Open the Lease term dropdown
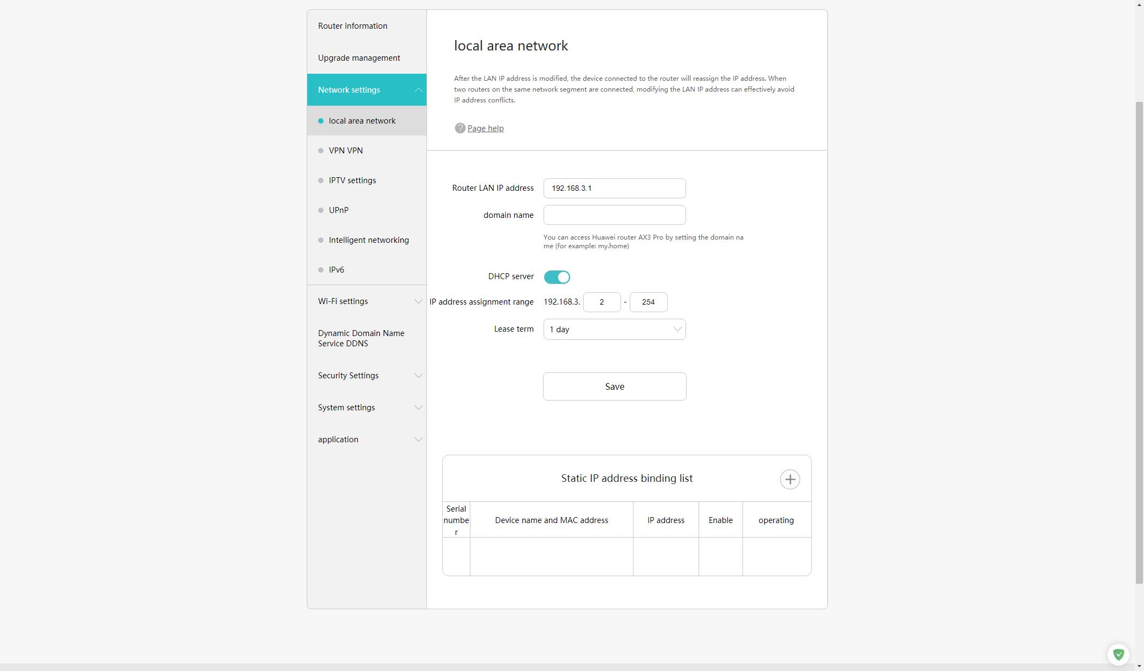1144x671 pixels. point(614,330)
